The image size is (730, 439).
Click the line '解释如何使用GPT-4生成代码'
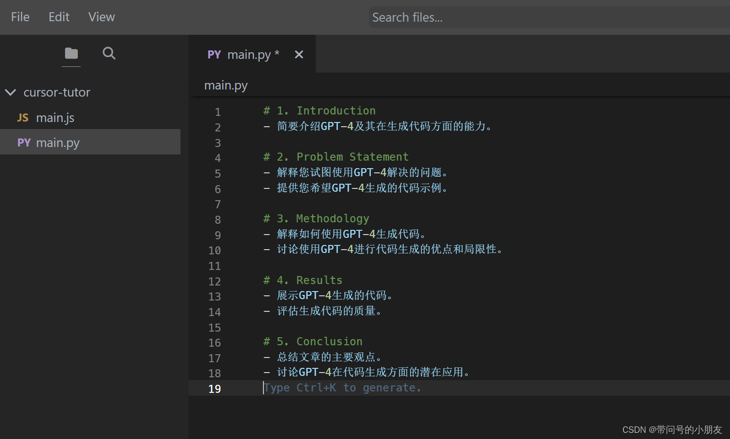tap(344, 234)
